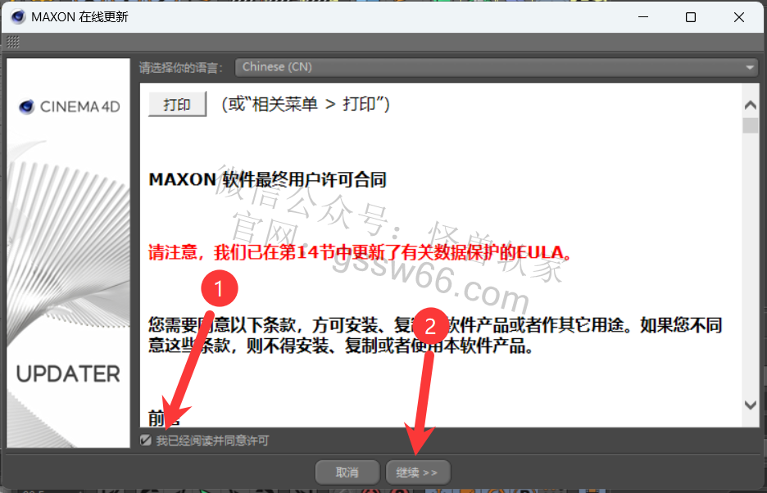Click the red EULA update notice text
This screenshot has width=767, height=493.
click(x=360, y=252)
